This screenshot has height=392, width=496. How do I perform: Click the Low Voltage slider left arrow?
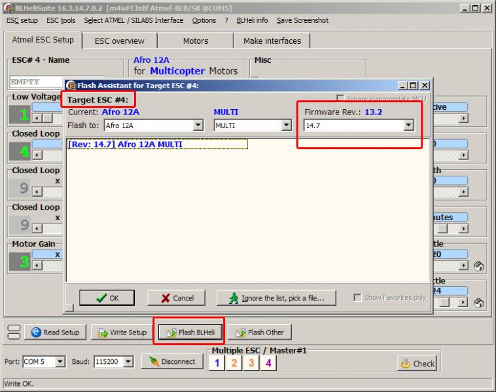[37, 118]
